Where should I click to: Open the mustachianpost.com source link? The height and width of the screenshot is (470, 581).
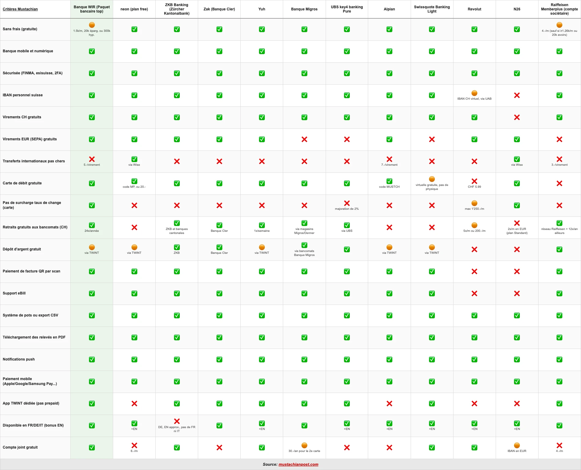(298, 464)
